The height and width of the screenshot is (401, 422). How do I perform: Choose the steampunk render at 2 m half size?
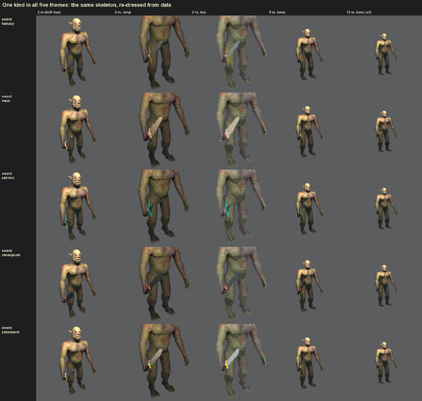tap(75, 286)
